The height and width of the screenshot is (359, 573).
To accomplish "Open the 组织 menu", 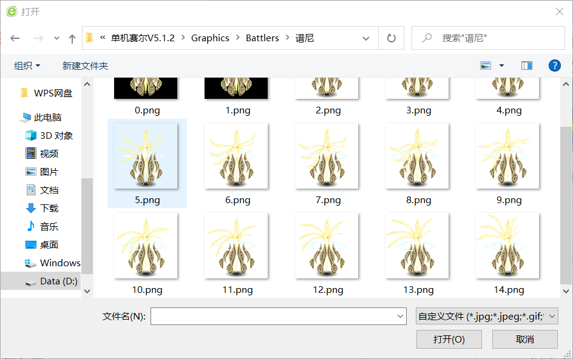I will point(27,65).
